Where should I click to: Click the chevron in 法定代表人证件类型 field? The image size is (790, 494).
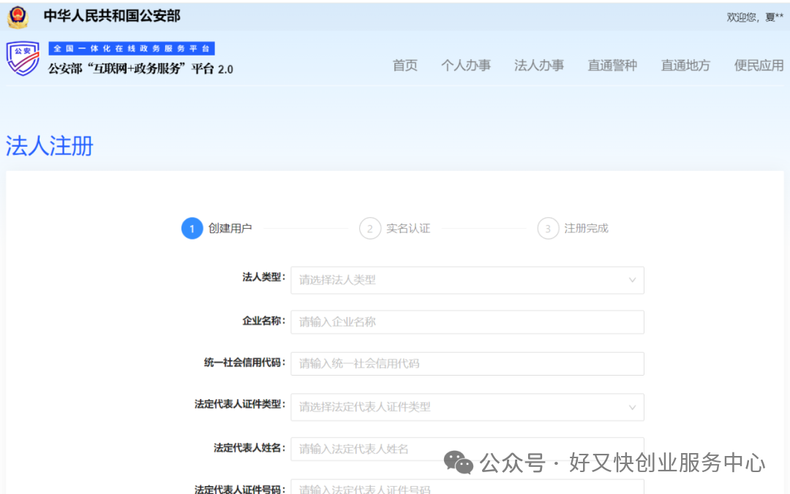(632, 407)
